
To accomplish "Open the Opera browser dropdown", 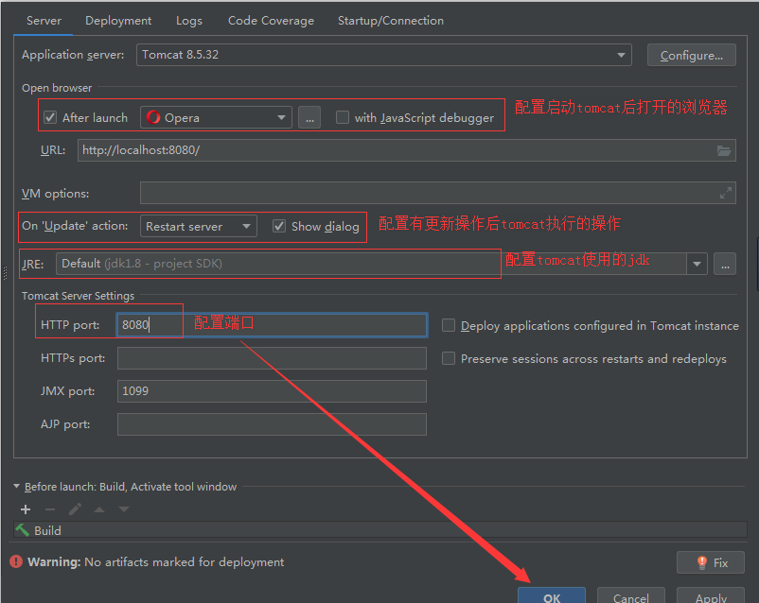I will pos(216,117).
